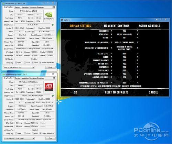Click left arrow next to Fullscreen setting
This screenshot has height=144, width=172.
pyautogui.click(x=111, y=31)
